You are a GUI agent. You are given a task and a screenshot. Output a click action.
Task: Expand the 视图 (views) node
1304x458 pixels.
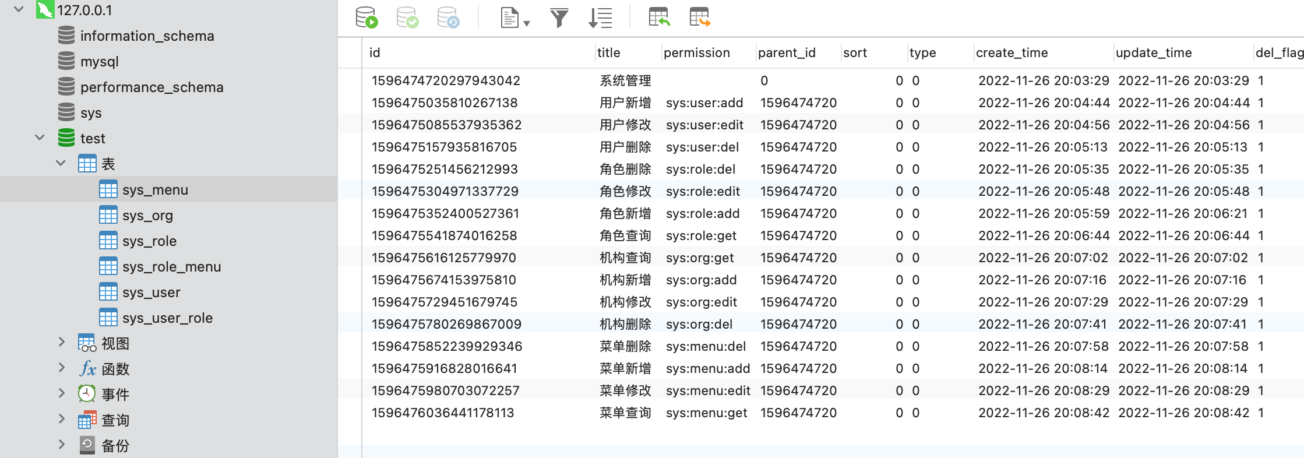tap(61, 343)
